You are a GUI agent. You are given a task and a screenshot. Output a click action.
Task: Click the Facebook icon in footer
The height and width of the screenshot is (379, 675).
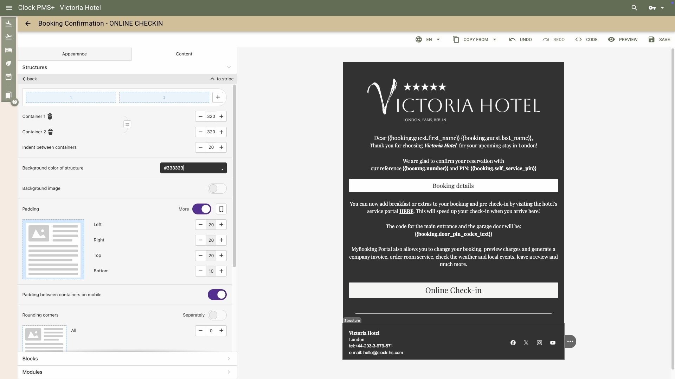(x=513, y=343)
